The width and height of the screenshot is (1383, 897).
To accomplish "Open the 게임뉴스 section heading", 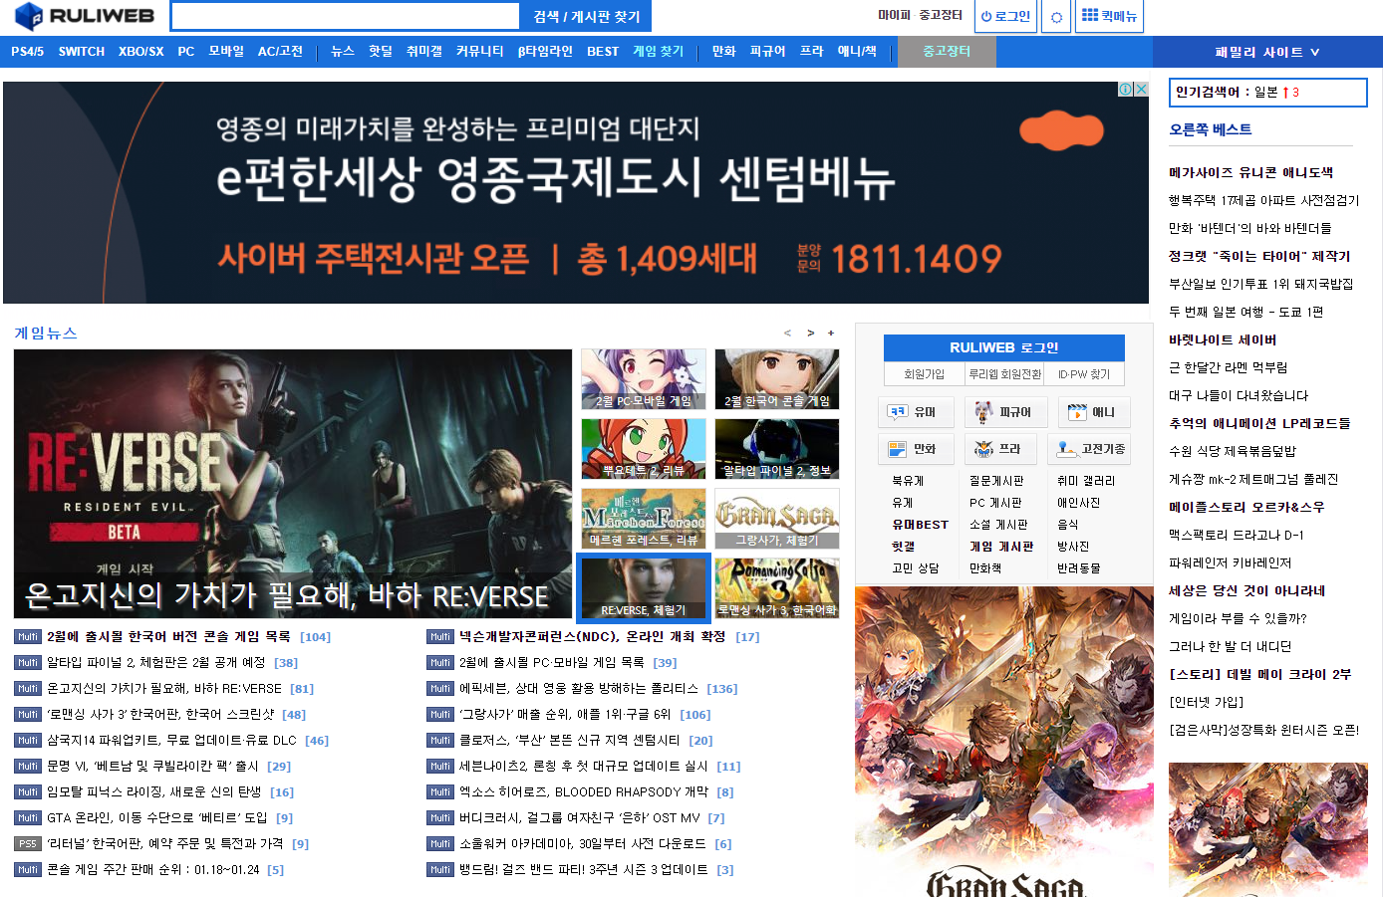I will tap(46, 334).
